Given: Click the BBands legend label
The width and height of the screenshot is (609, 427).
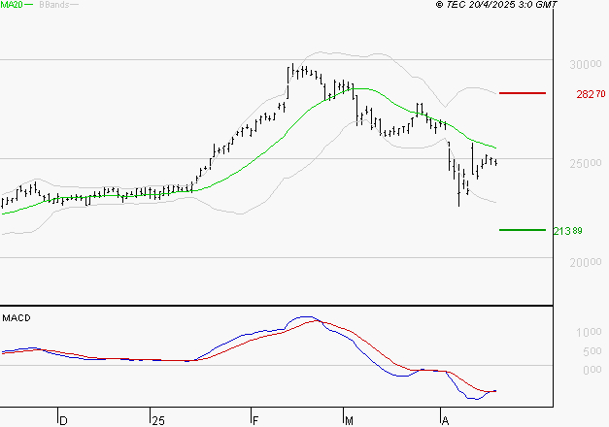Looking at the screenshot, I should [54, 5].
